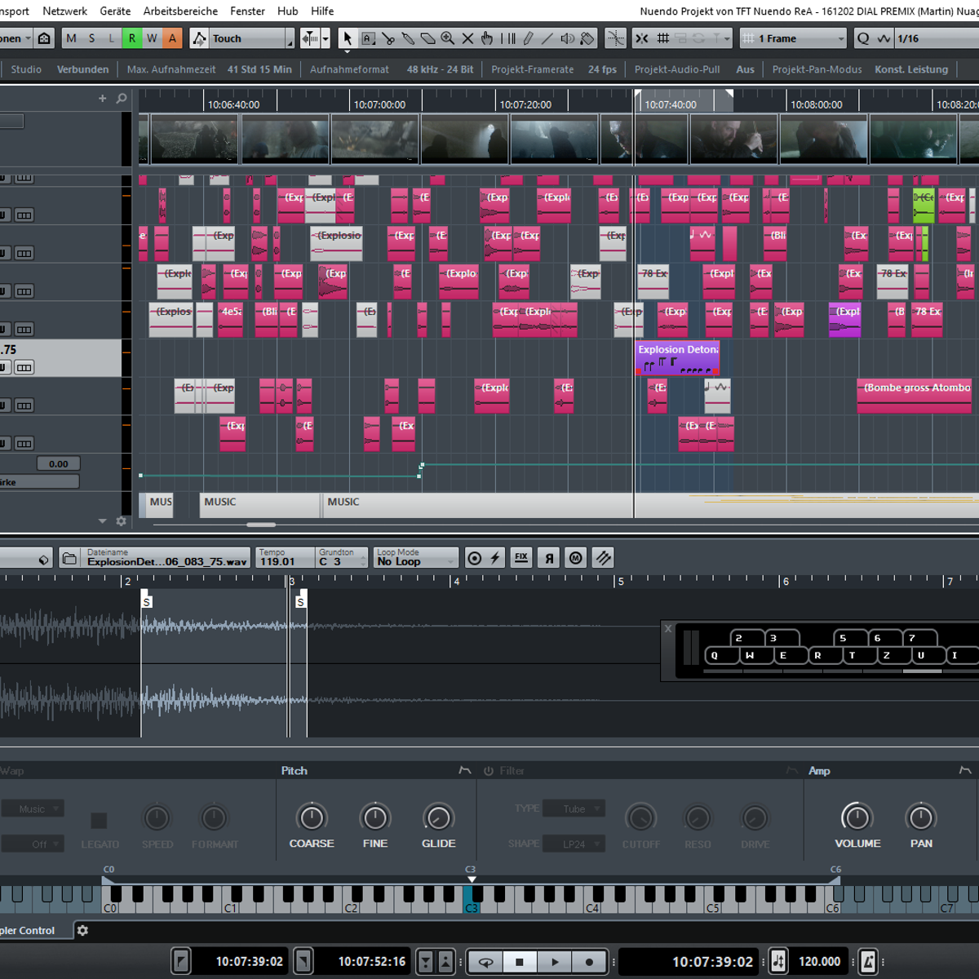The image size is (979, 979).
Task: Click the reverse sample (Я) icon
Action: (549, 558)
